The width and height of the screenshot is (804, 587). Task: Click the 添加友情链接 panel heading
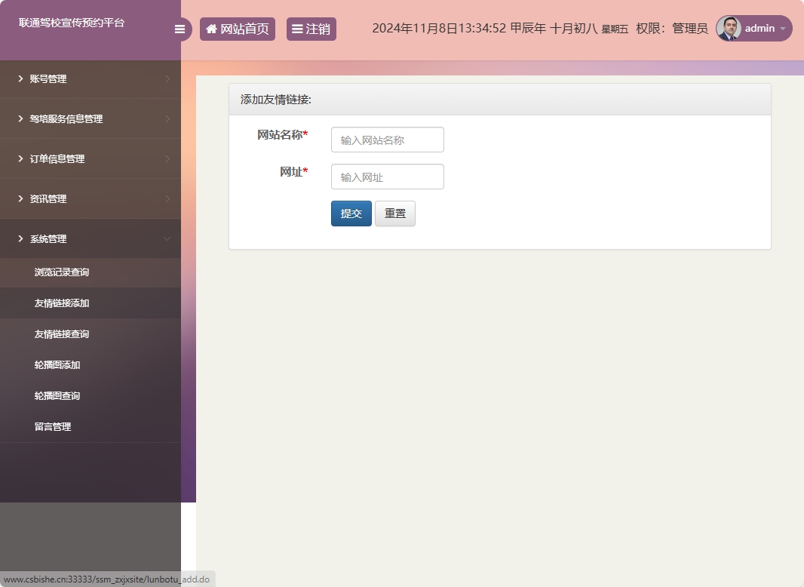pyautogui.click(x=276, y=100)
